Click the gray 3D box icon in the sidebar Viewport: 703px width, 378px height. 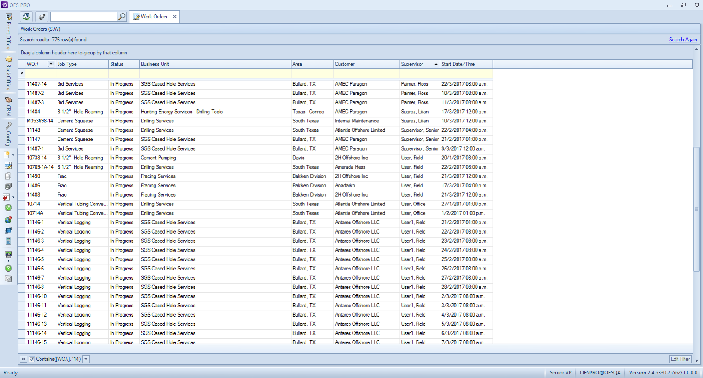(8, 187)
